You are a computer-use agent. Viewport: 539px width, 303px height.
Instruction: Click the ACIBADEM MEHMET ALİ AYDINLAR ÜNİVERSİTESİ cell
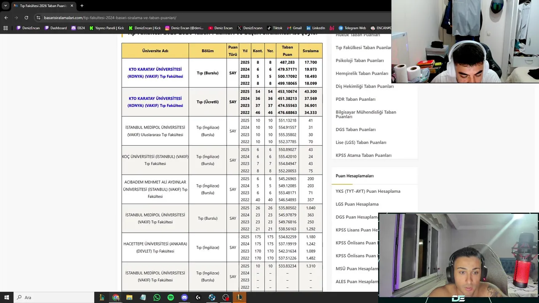(x=155, y=189)
